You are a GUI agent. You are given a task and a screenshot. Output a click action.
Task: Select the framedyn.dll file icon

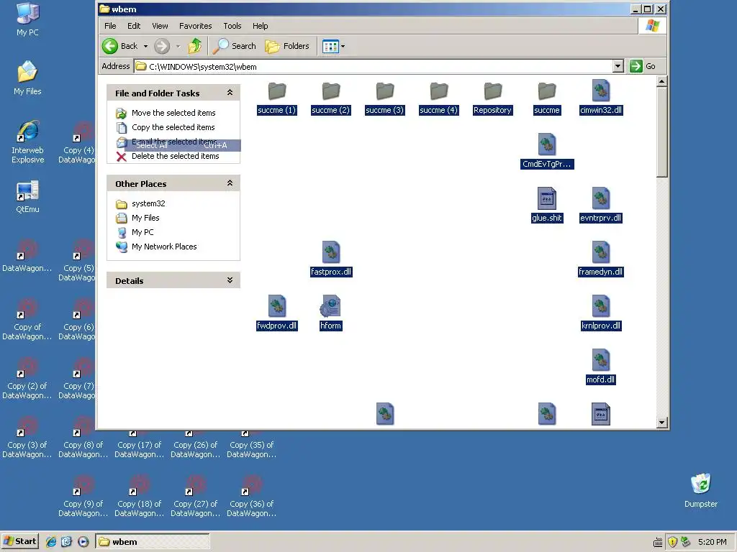[601, 252]
